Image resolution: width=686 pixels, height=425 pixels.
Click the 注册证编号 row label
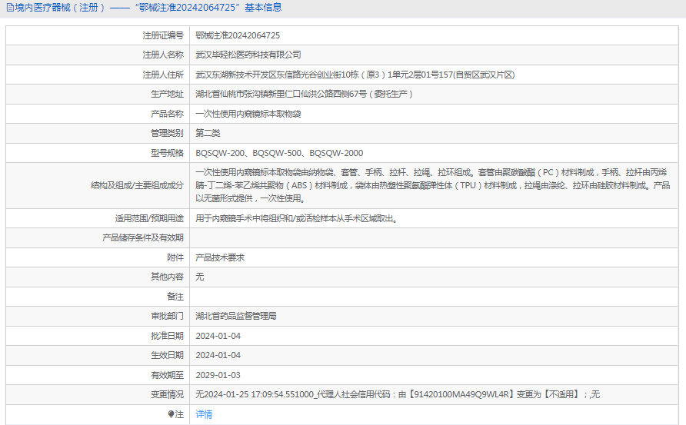(x=163, y=35)
